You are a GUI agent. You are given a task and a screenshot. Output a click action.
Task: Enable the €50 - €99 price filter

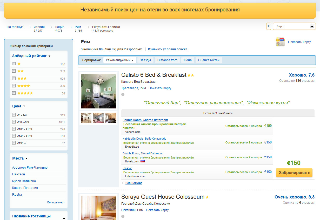(x=14, y=122)
